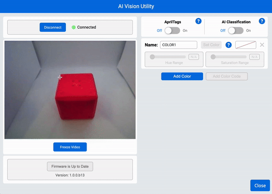The height and width of the screenshot is (194, 272).
Task: Click the Add Color button
Action: click(x=182, y=76)
